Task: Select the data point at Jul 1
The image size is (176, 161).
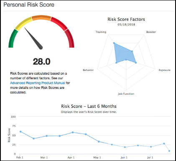Action: 151,147
